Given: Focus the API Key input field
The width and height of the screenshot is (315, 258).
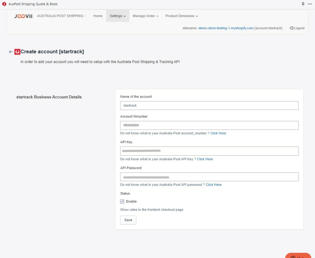Looking at the screenshot, I should (209, 151).
